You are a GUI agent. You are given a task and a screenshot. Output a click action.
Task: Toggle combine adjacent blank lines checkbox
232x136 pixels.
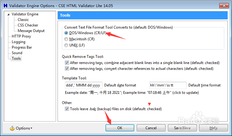click(67, 62)
